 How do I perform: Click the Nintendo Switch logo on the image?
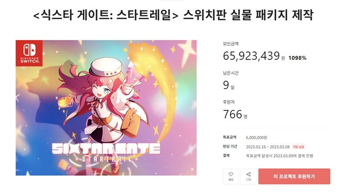click(29, 53)
